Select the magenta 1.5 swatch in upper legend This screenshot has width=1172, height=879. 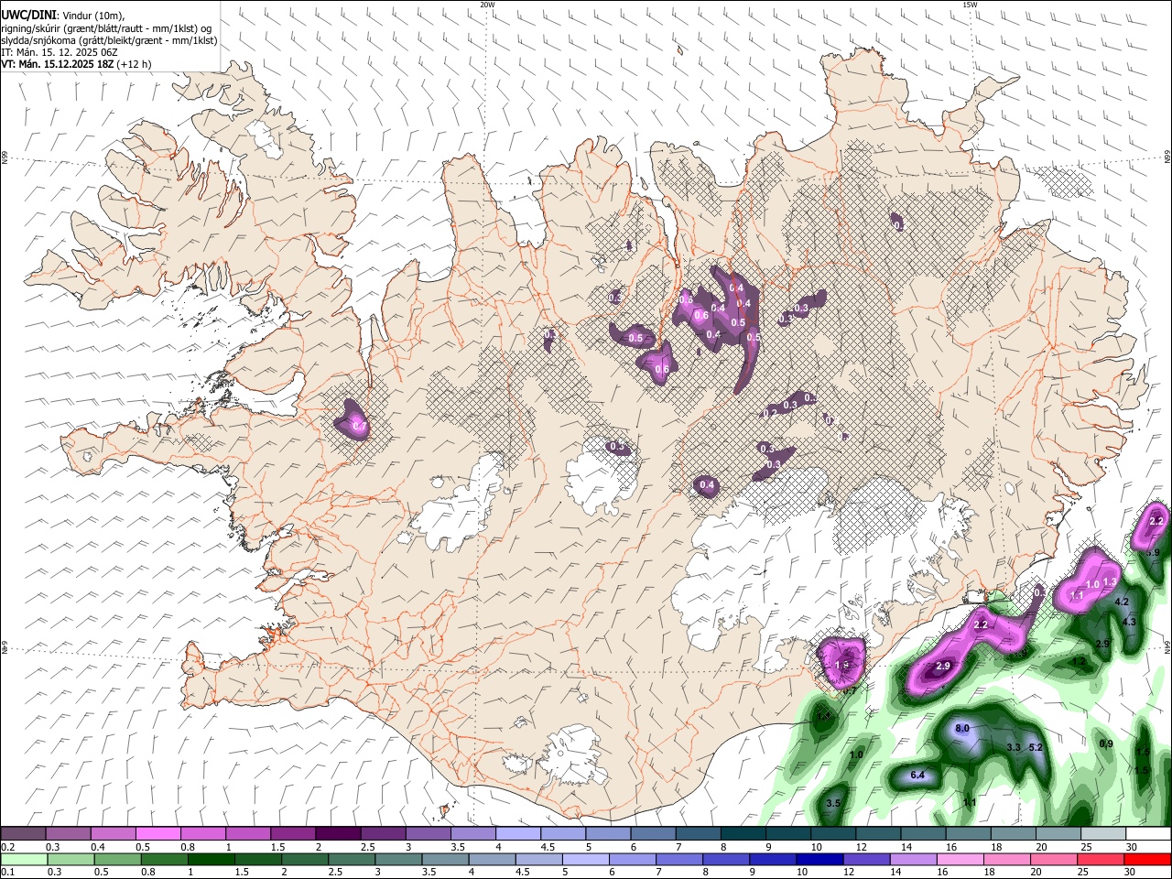click(292, 834)
